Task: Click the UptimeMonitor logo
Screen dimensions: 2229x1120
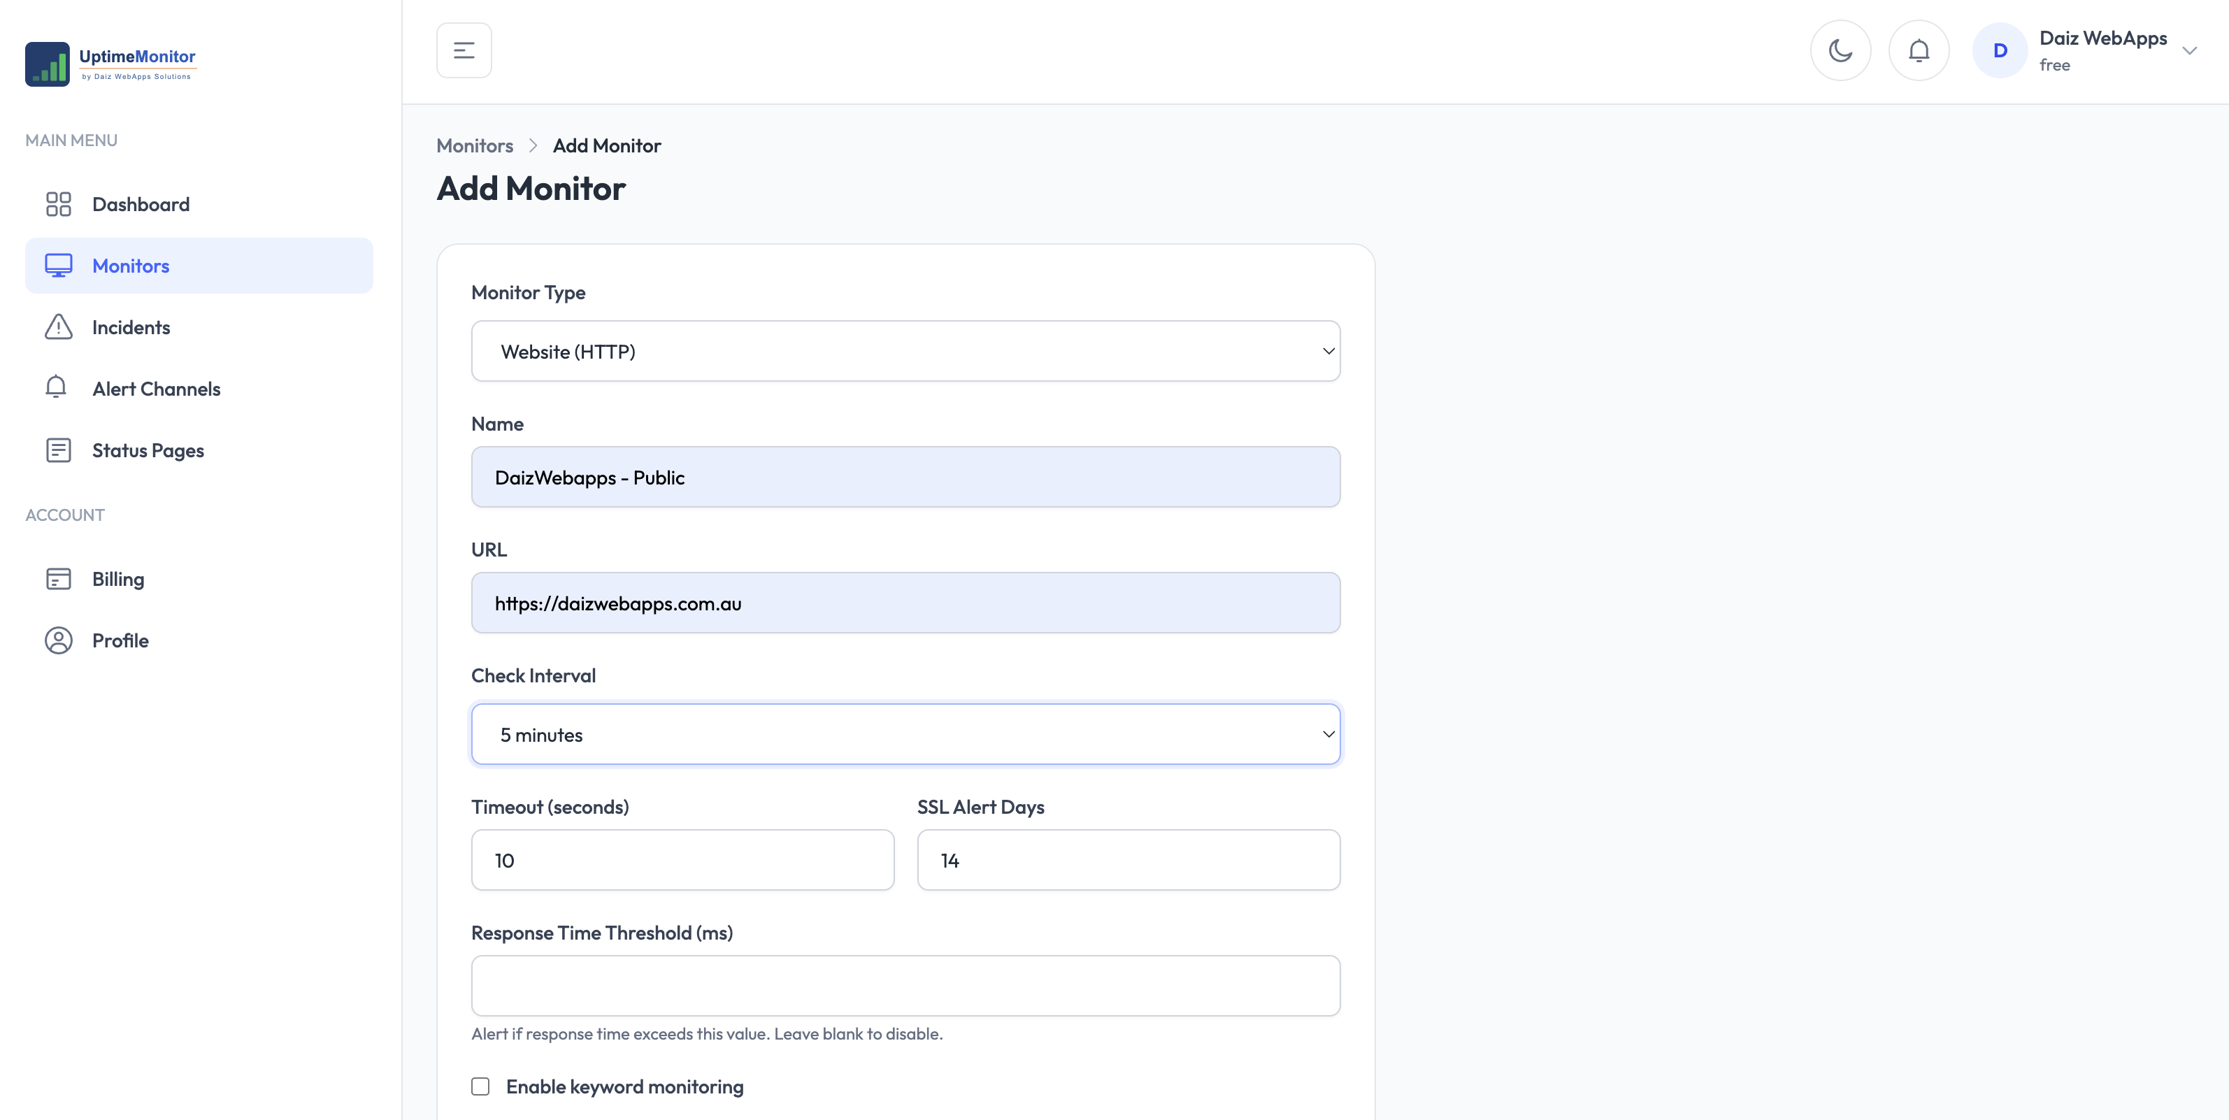Action: click(110, 64)
